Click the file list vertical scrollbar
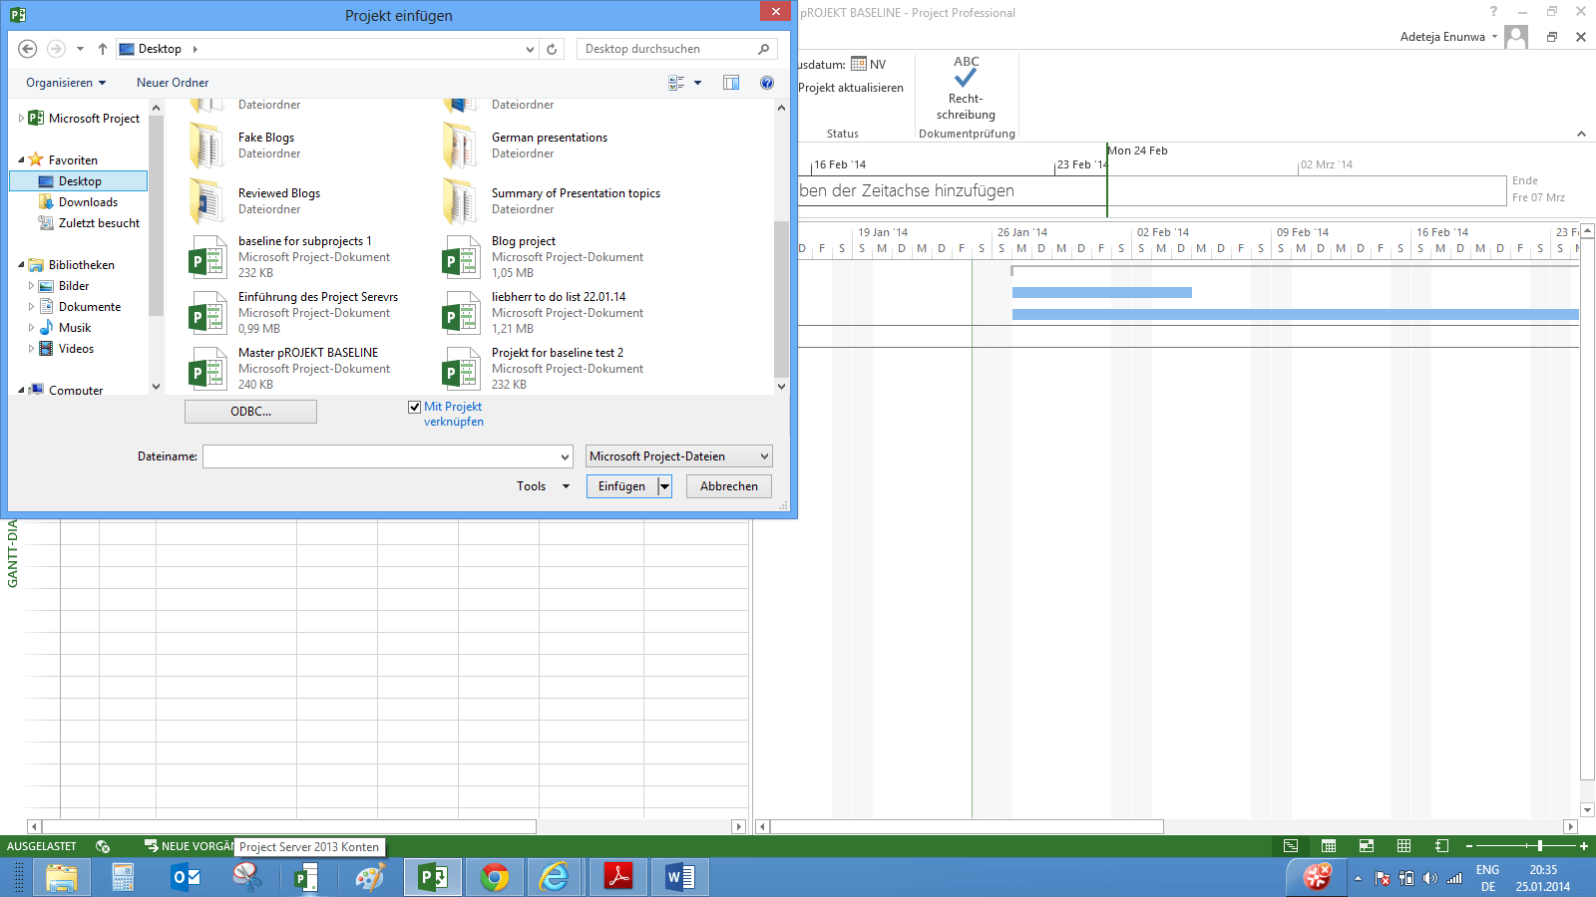 781,297
